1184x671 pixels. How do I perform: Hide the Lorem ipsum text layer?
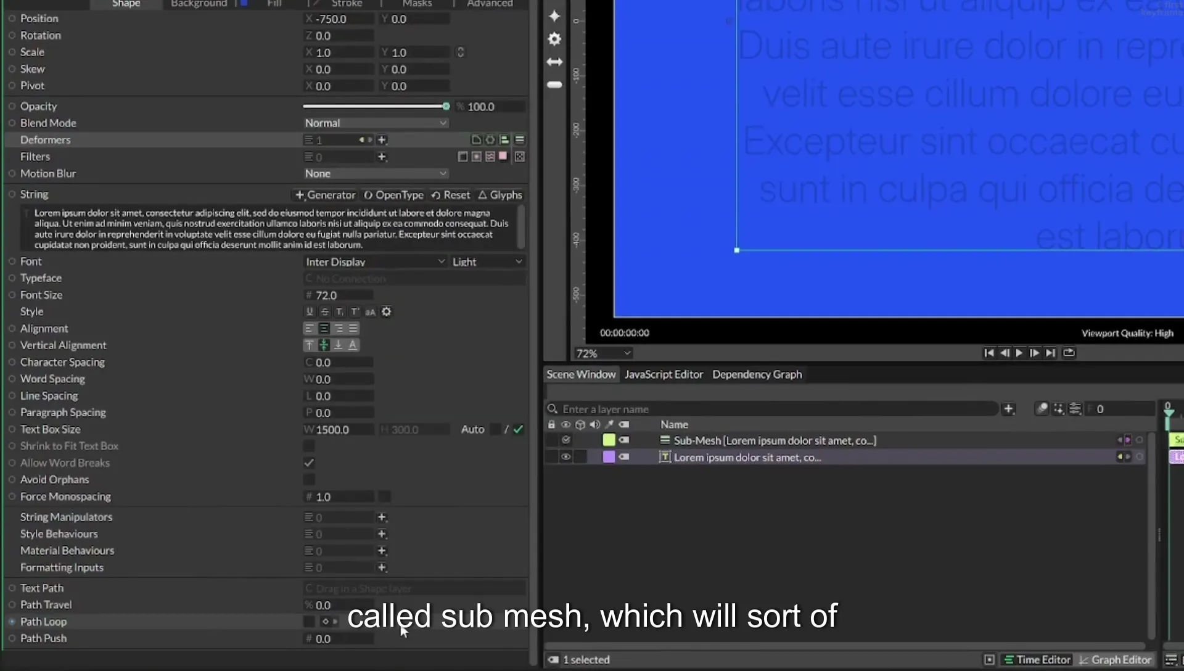[565, 457]
